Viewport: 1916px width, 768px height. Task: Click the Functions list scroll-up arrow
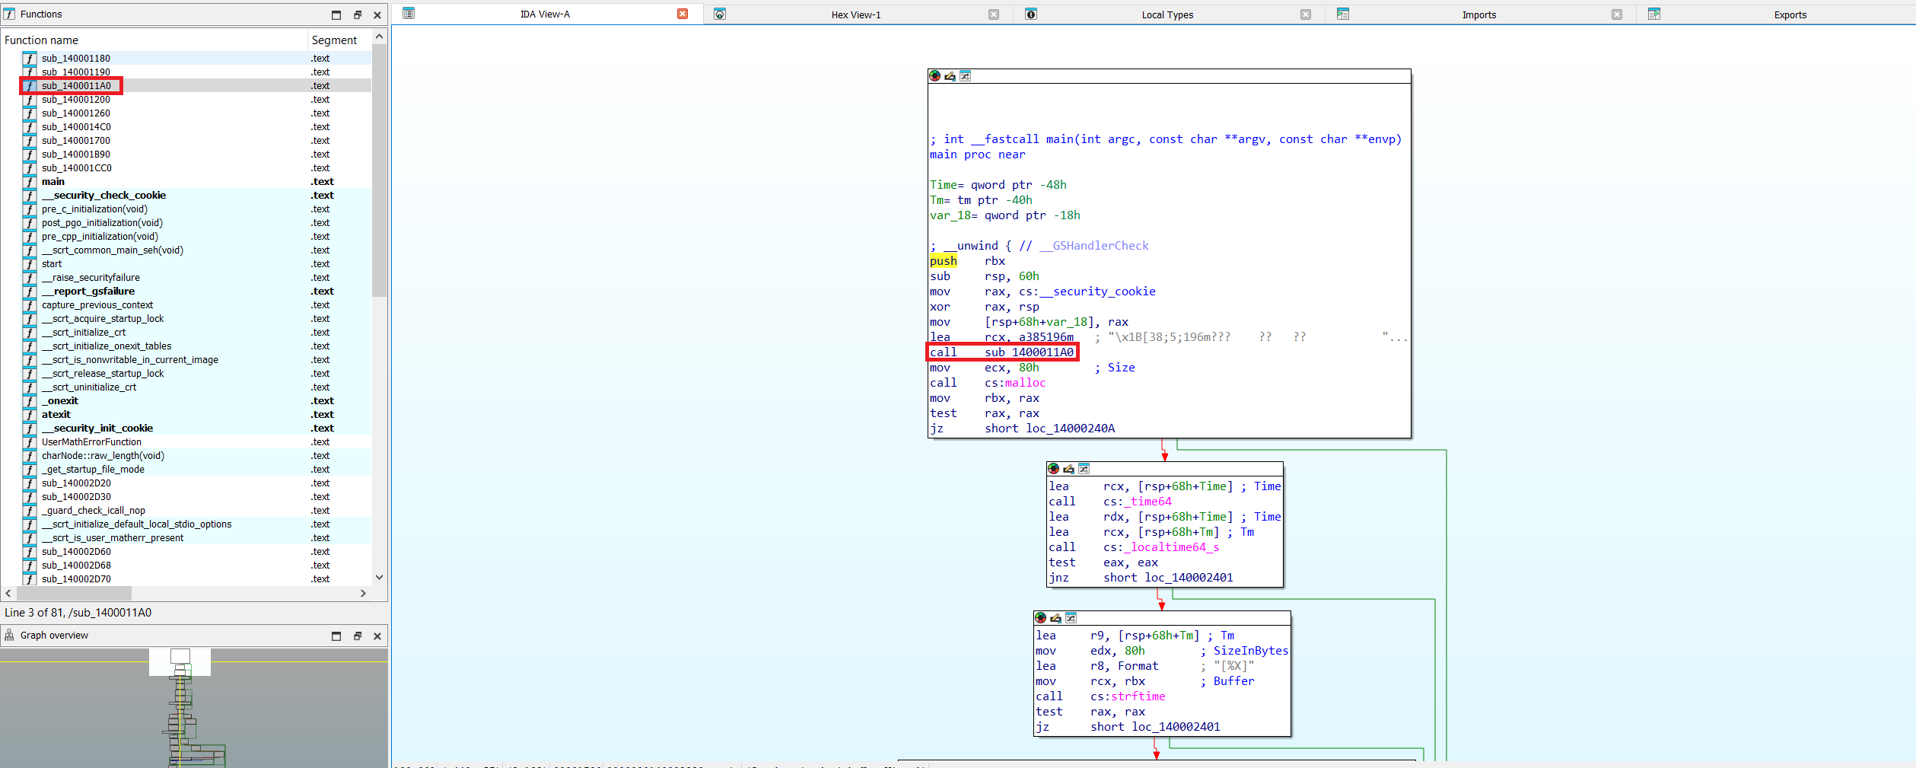click(380, 37)
